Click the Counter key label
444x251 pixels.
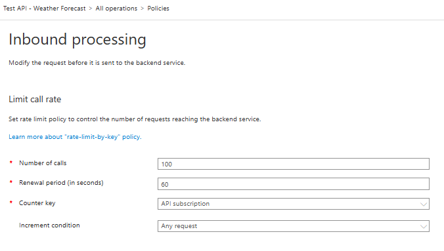pos(37,203)
